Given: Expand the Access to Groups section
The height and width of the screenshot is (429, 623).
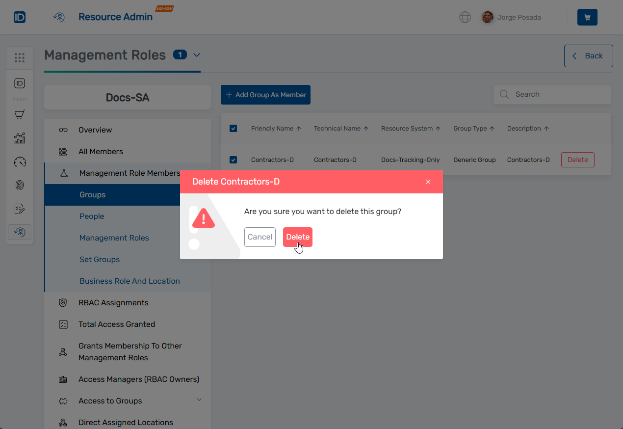Looking at the screenshot, I should [199, 400].
